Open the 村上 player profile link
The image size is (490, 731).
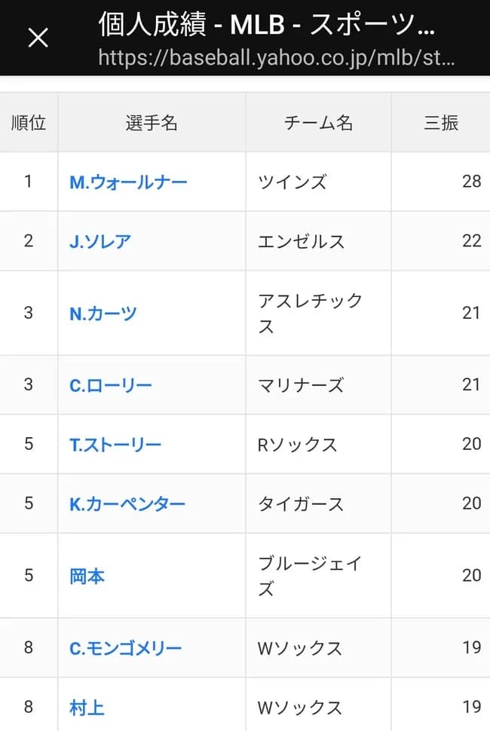pyautogui.click(x=86, y=707)
